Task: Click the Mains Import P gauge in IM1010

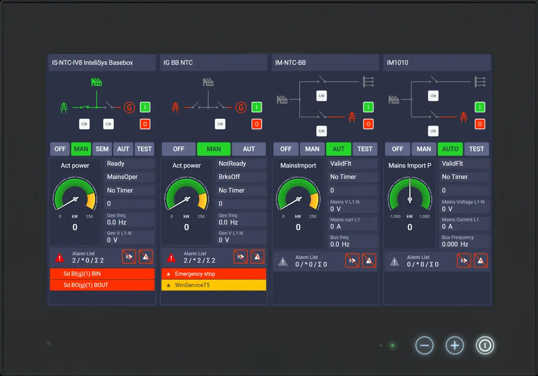Action: coord(410,200)
